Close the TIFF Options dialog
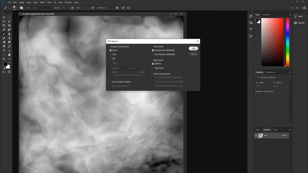Viewport: 308px width, 173px height. click(198, 41)
